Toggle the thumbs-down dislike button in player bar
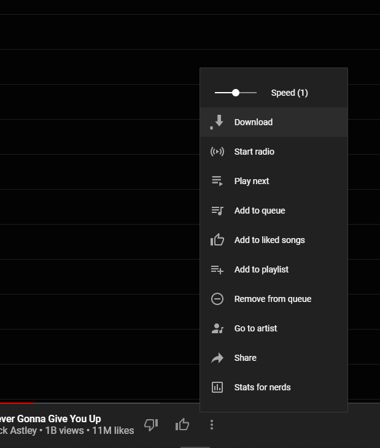 150,425
